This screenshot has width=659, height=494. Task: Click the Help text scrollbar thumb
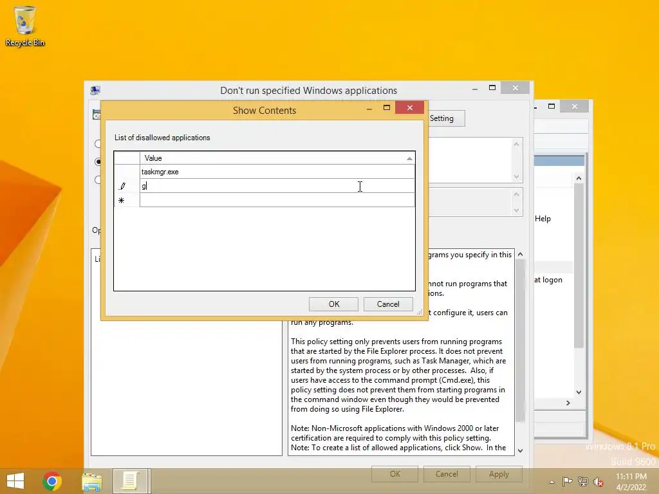click(520, 340)
